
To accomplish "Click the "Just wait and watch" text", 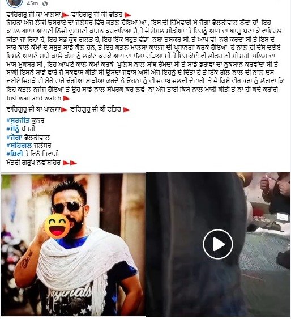I will point(33,98).
